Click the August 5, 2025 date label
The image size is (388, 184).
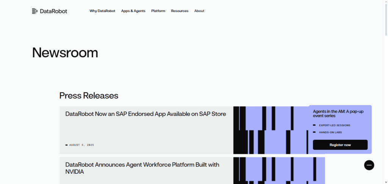pos(81,145)
